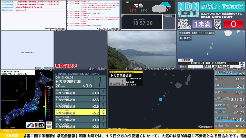Click the tsunami no-concern message
Image resolution: width=246 pixels, height=138 pixels.
(77, 74)
